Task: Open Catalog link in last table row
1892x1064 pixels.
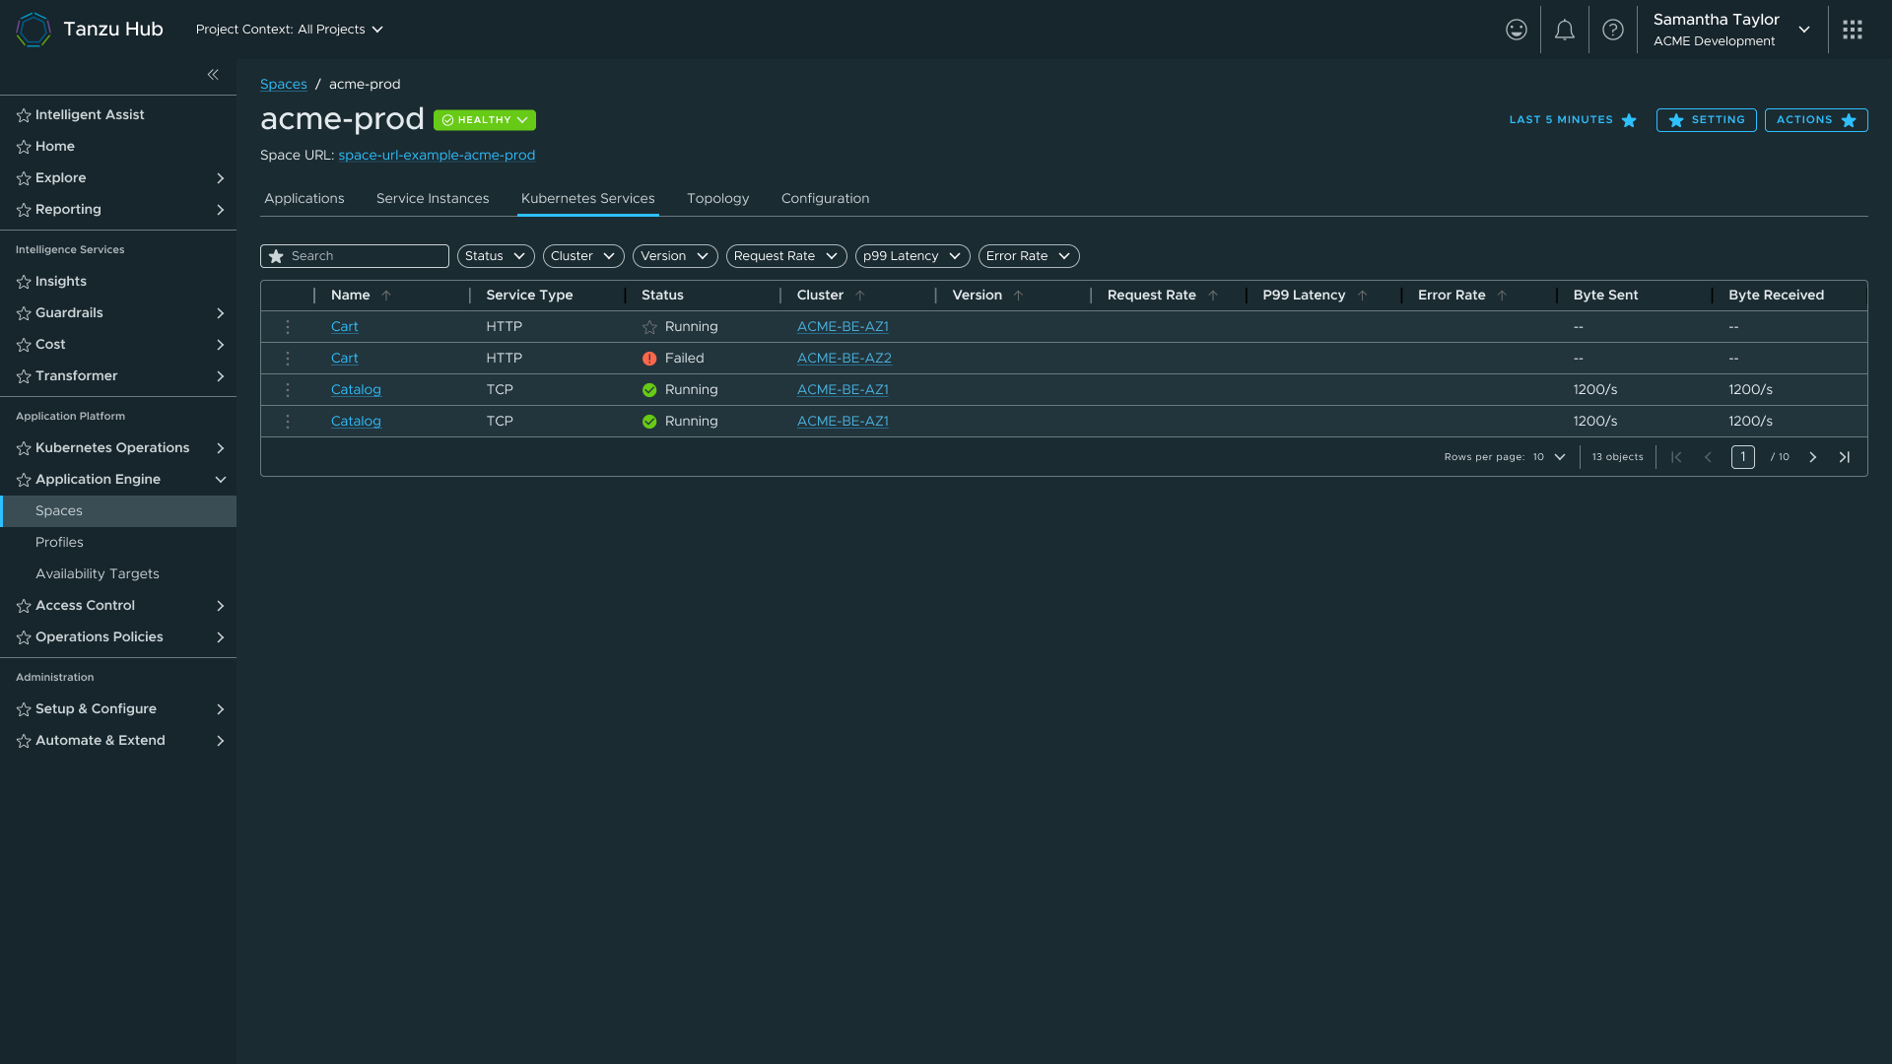Action: pos(356,422)
